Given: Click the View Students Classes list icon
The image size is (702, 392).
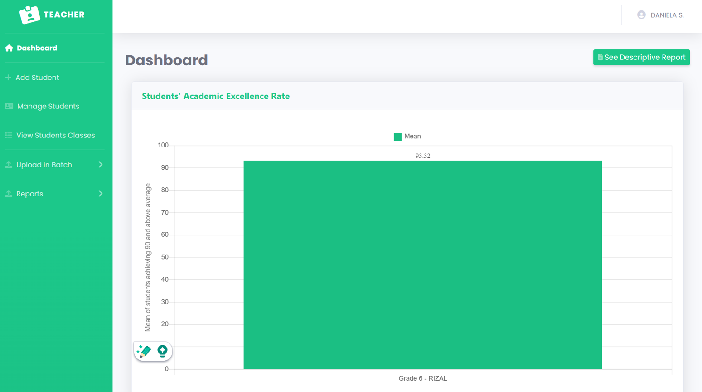Looking at the screenshot, I should pyautogui.click(x=9, y=135).
